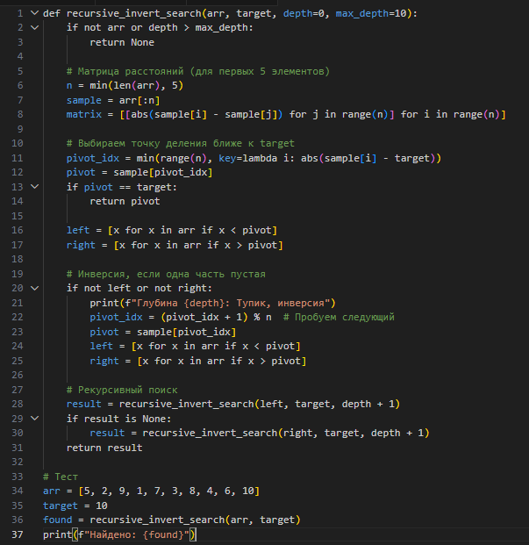Screen dimensions: 529x545
Task: Click 'return result' on line 31
Action: pos(104,448)
